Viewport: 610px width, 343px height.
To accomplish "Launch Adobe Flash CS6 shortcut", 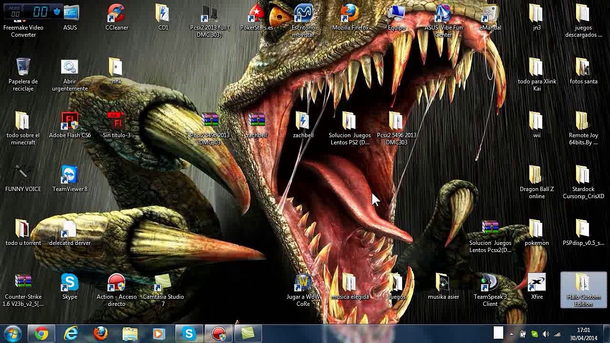I will click(70, 125).
